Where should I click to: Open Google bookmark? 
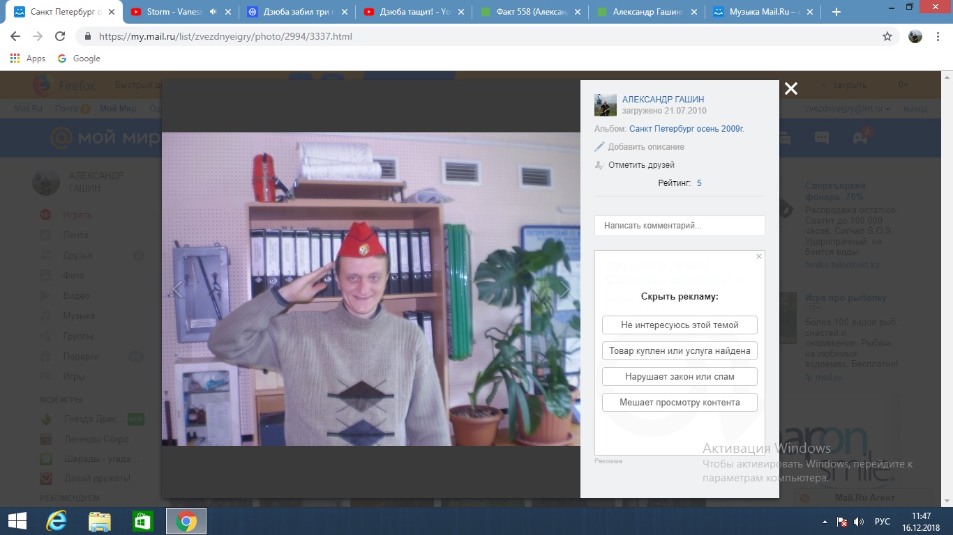tap(79, 59)
